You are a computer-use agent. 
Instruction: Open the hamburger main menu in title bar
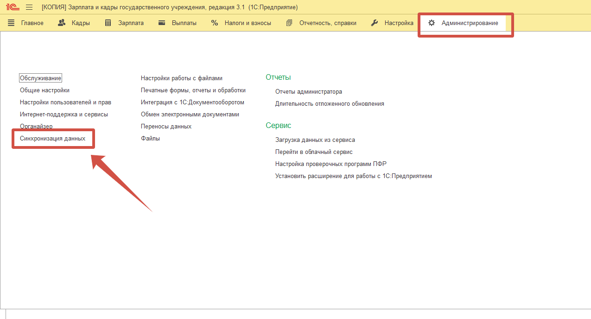29,7
